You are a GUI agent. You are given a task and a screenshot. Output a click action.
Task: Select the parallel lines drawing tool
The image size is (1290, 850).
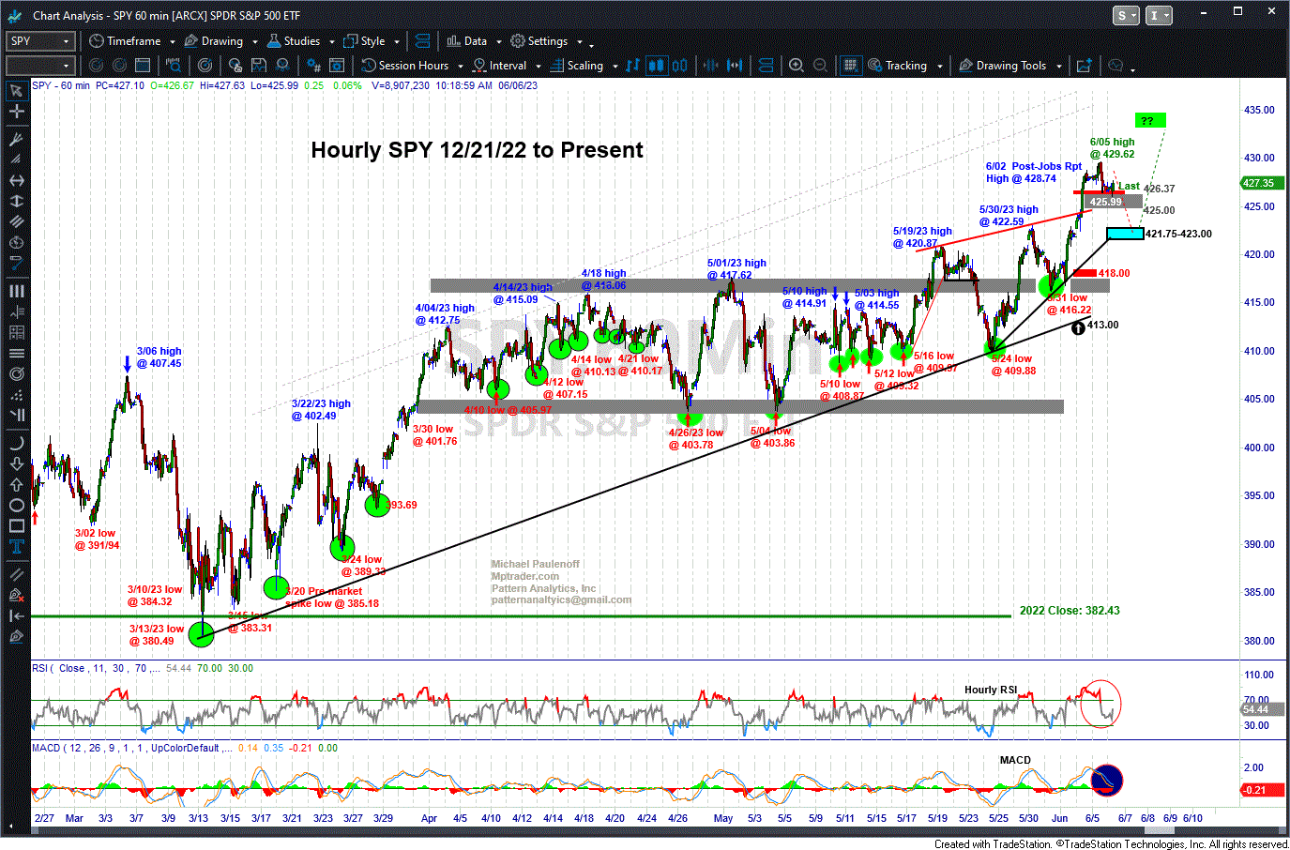pyautogui.click(x=16, y=221)
